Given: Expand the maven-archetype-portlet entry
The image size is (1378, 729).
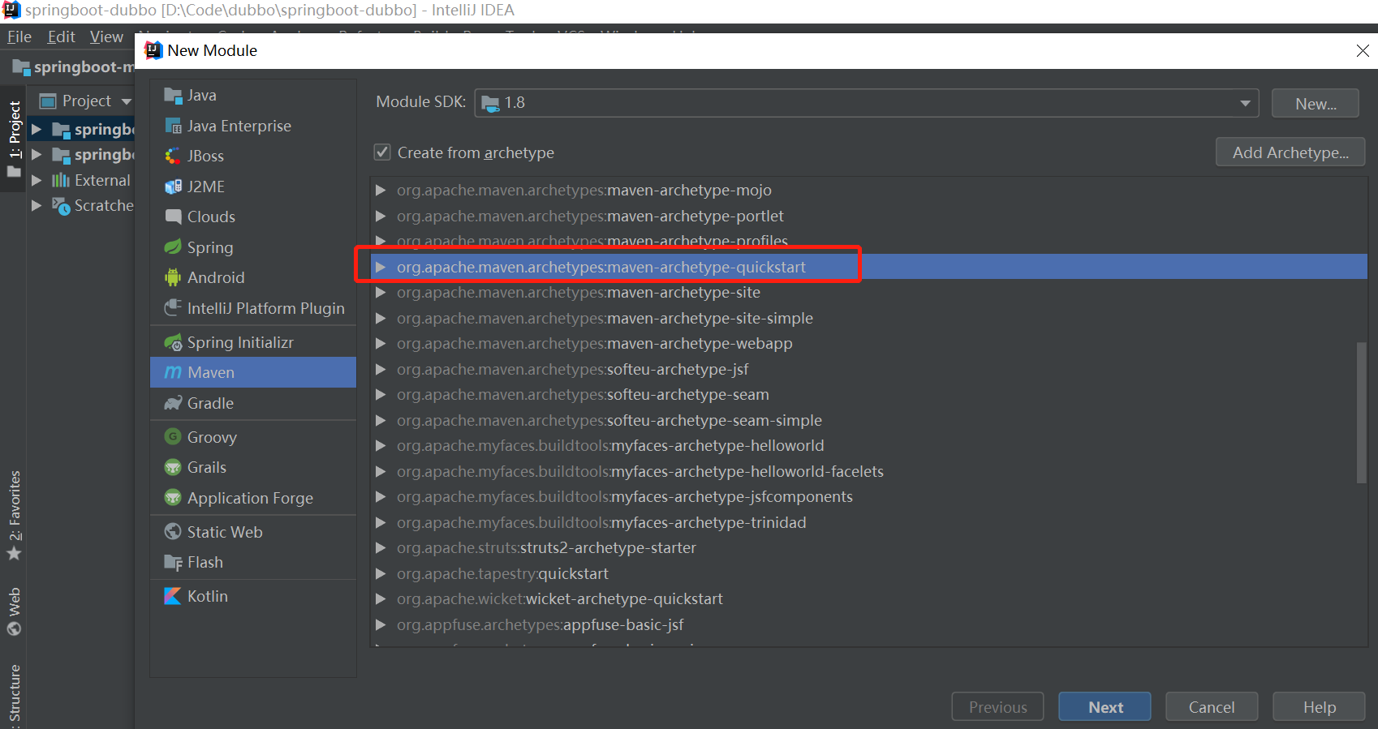Looking at the screenshot, I should 381,217.
